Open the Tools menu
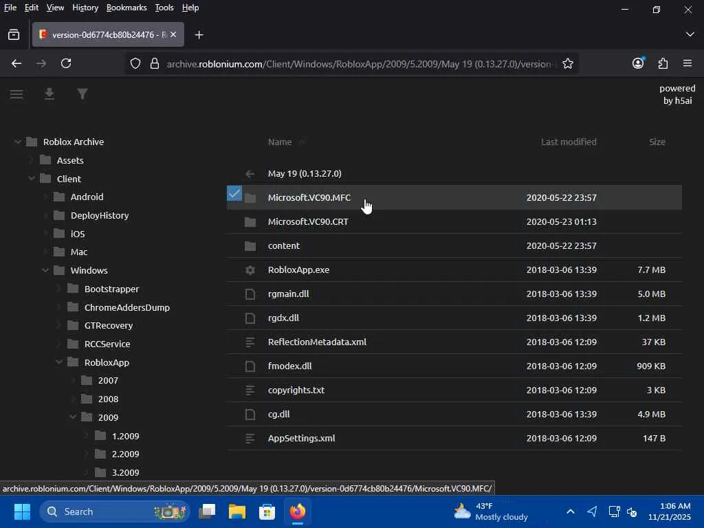This screenshot has width=704, height=528. (164, 8)
